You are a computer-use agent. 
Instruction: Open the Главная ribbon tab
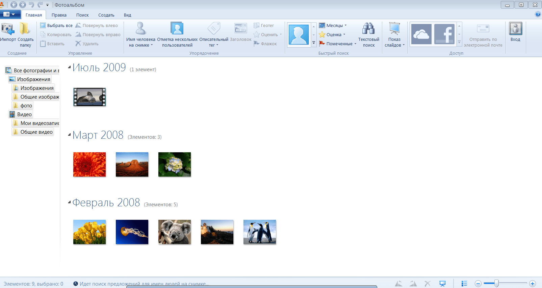coord(34,15)
